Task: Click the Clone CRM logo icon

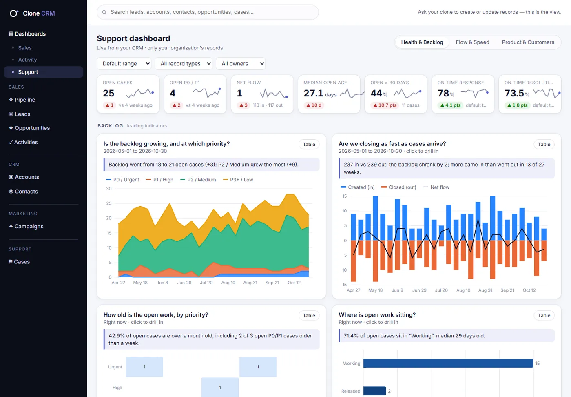Action: (x=14, y=13)
